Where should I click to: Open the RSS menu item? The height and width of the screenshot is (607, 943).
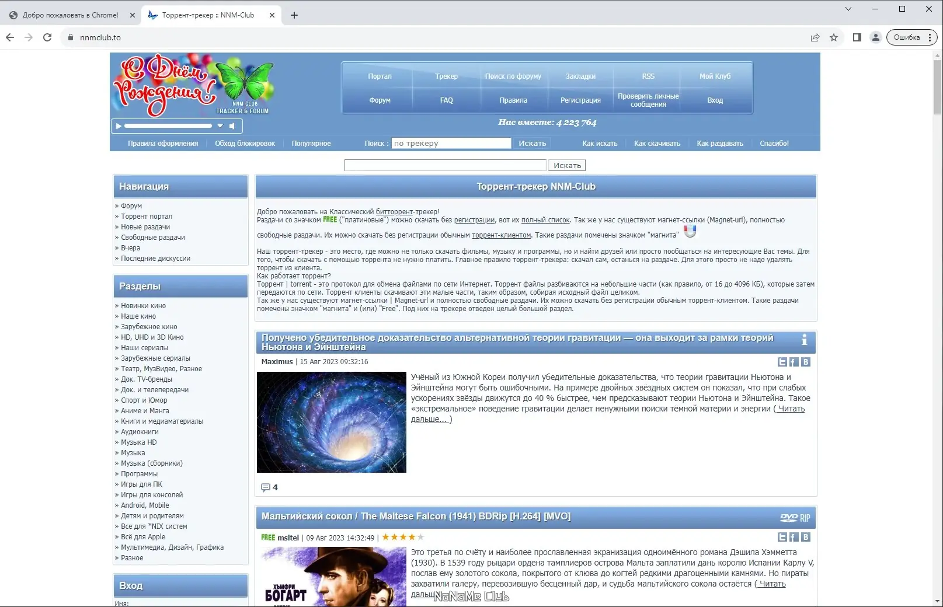click(648, 76)
